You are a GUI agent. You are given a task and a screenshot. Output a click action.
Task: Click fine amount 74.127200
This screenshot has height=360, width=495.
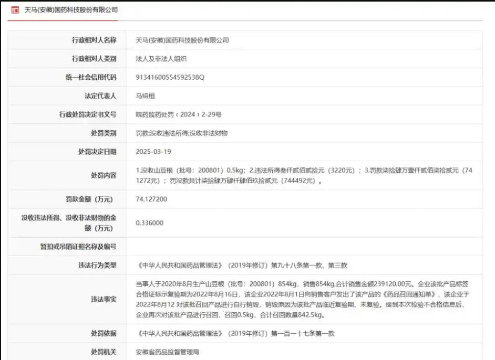click(x=151, y=199)
